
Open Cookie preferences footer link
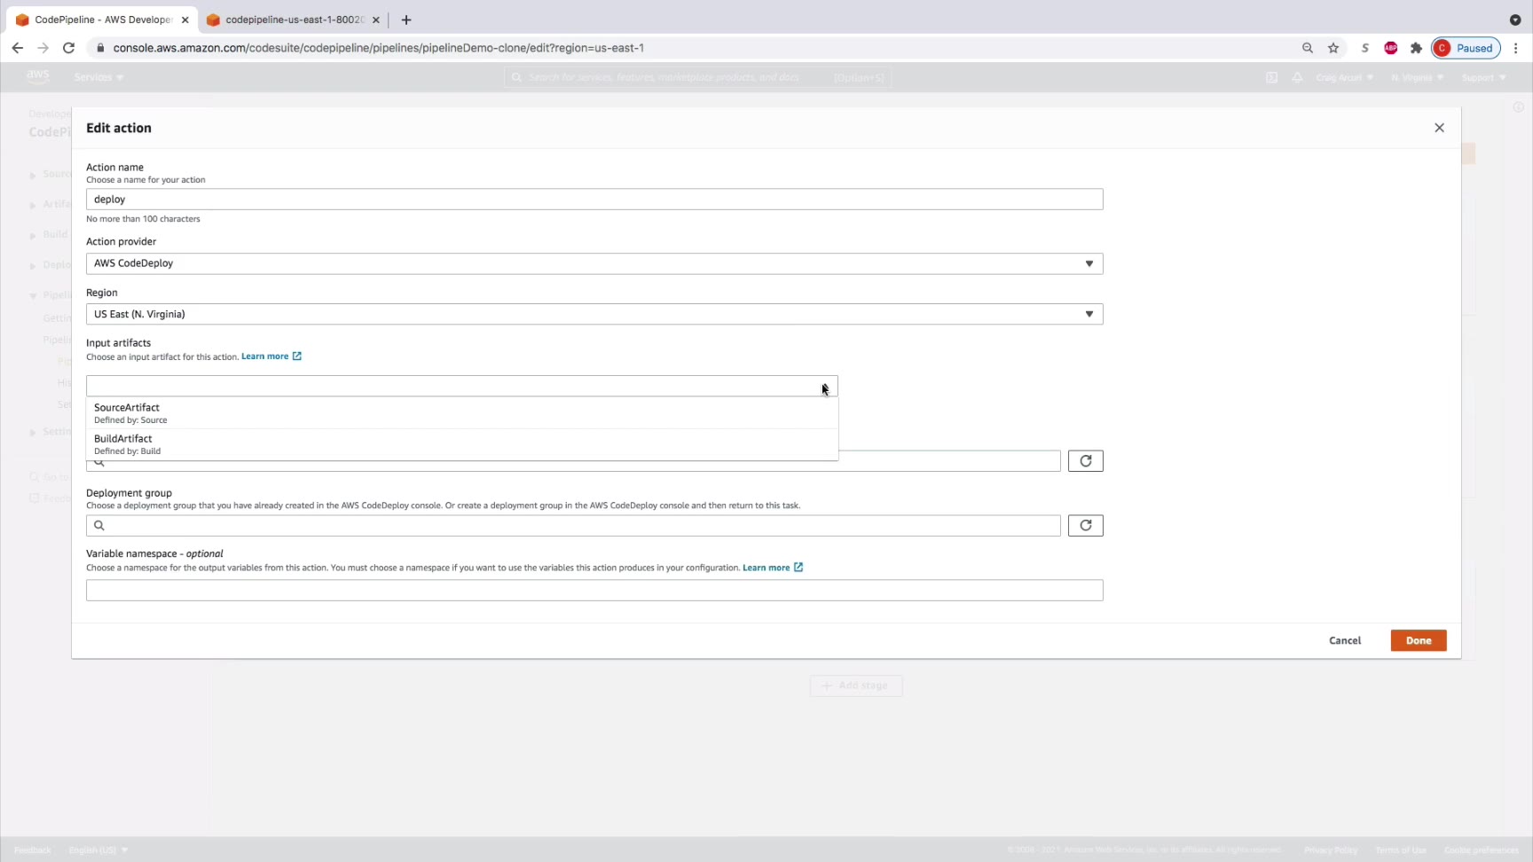(x=1482, y=850)
